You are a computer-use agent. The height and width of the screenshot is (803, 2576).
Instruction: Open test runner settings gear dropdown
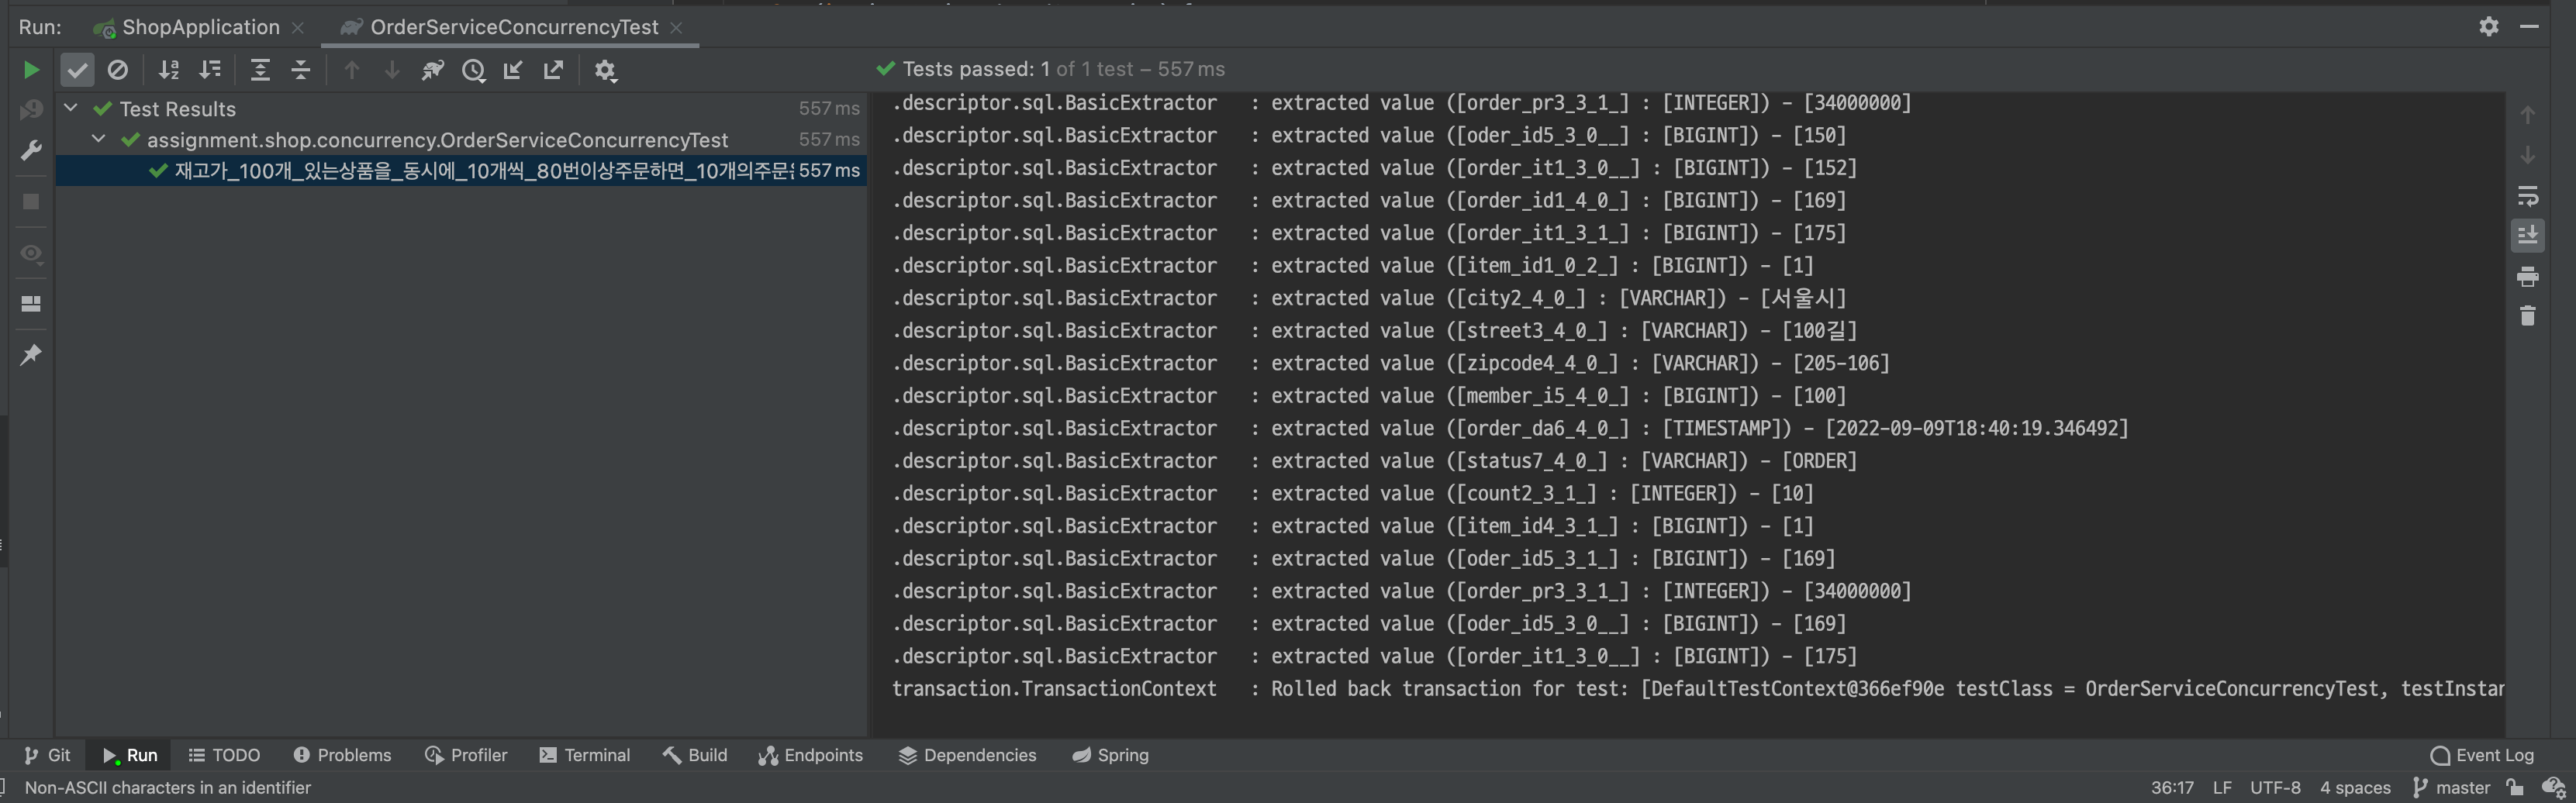[x=605, y=70]
